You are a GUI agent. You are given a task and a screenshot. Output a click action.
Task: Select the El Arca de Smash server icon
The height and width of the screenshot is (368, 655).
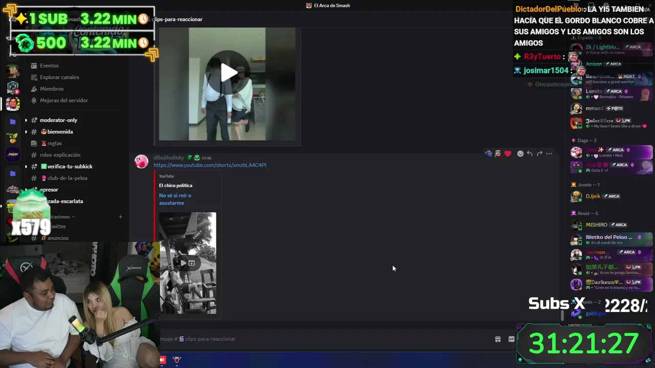(x=13, y=104)
